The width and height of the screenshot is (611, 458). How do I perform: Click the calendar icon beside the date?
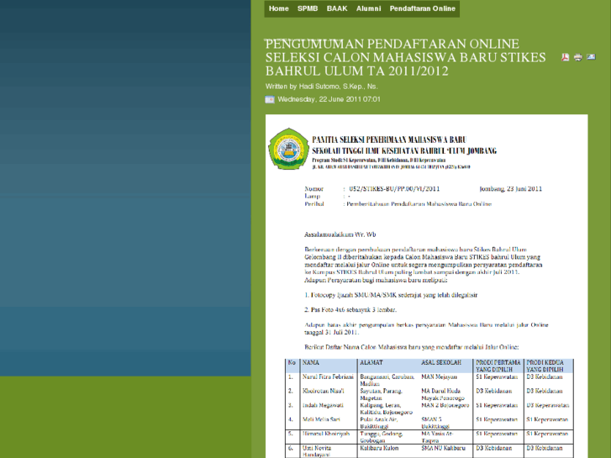click(x=270, y=99)
